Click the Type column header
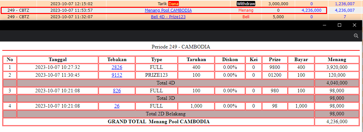Screen dimensions: 363x132 pyautogui.click(x=156, y=59)
